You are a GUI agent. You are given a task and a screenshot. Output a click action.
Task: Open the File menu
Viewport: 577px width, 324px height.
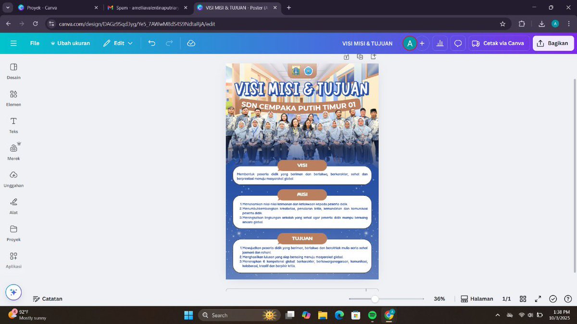(x=34, y=43)
